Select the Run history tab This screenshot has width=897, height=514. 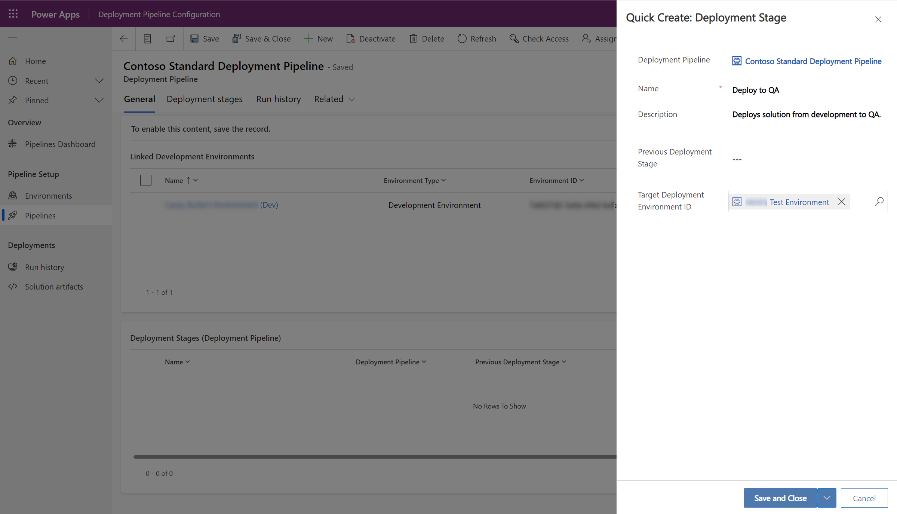pos(279,99)
